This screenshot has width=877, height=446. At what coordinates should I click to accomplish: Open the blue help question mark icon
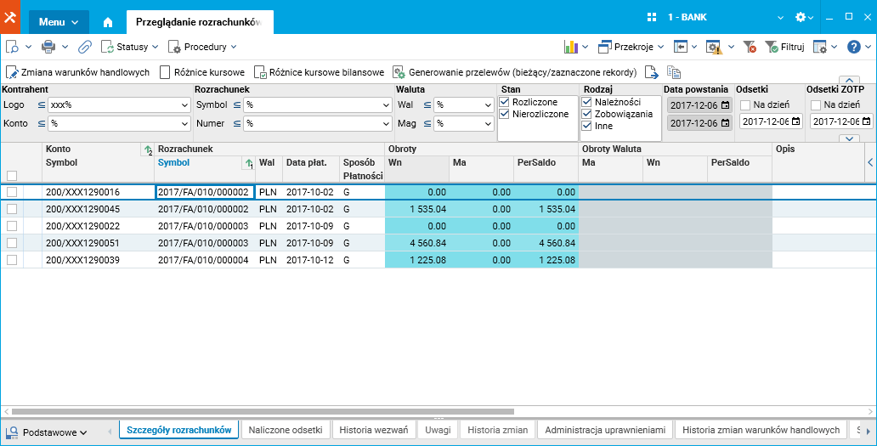click(x=853, y=47)
